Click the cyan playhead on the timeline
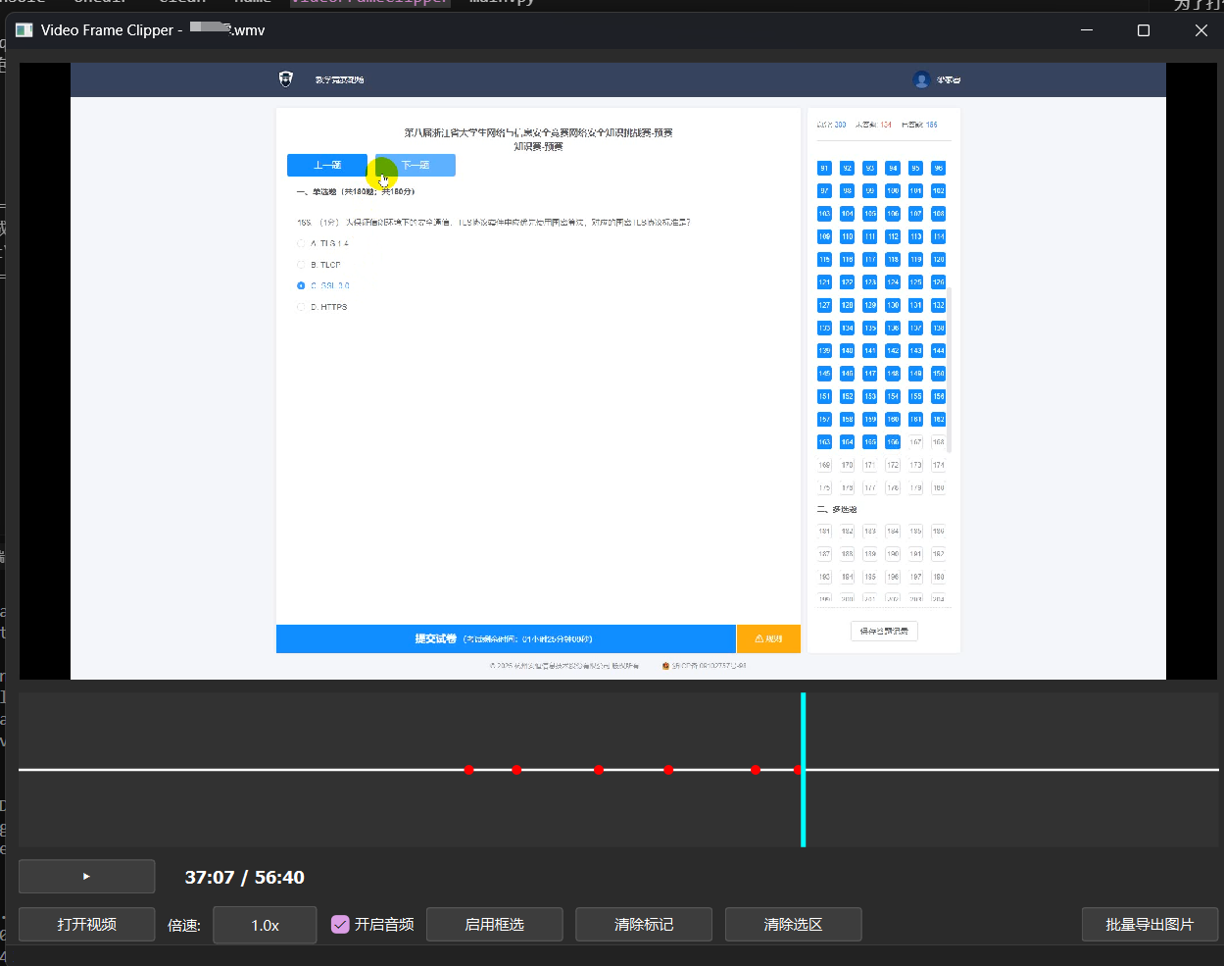Image resolution: width=1224 pixels, height=966 pixels. click(803, 726)
